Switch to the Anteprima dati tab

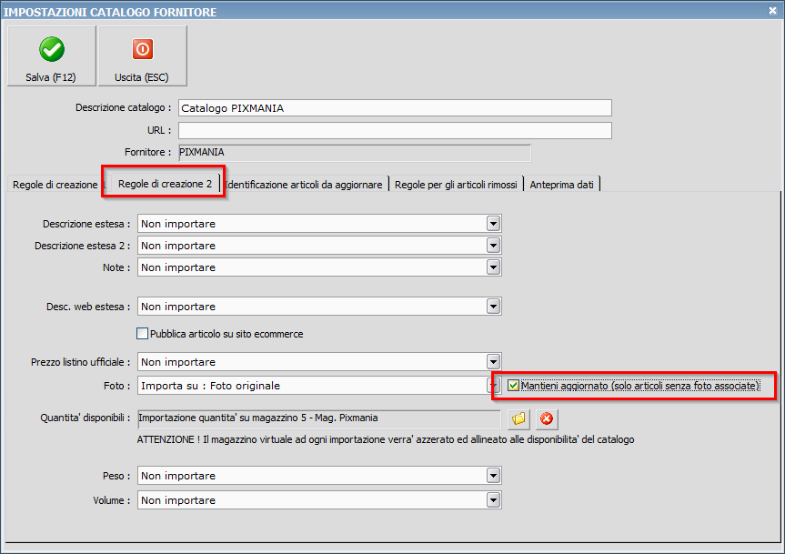point(562,184)
